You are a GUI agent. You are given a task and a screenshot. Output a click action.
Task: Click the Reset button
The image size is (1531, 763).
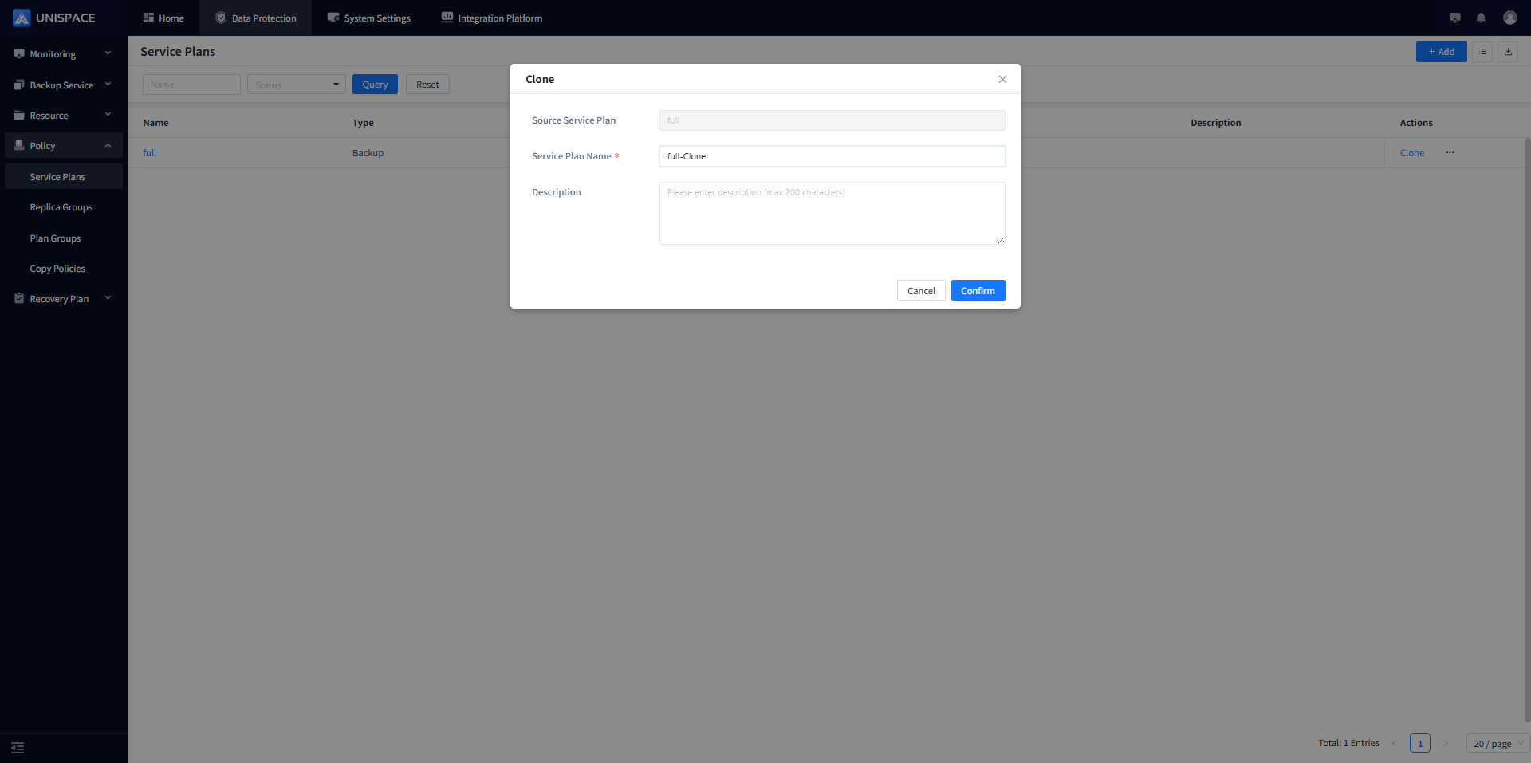point(427,85)
